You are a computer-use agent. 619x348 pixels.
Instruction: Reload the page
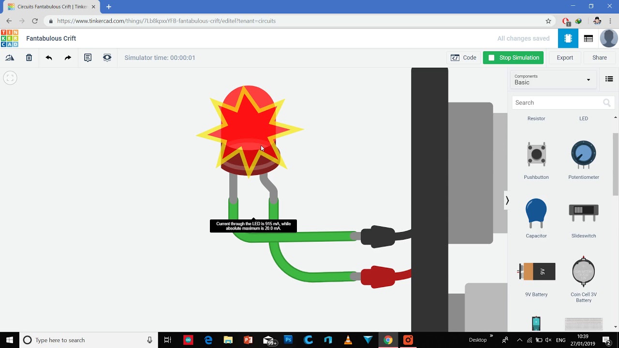pyautogui.click(x=35, y=21)
